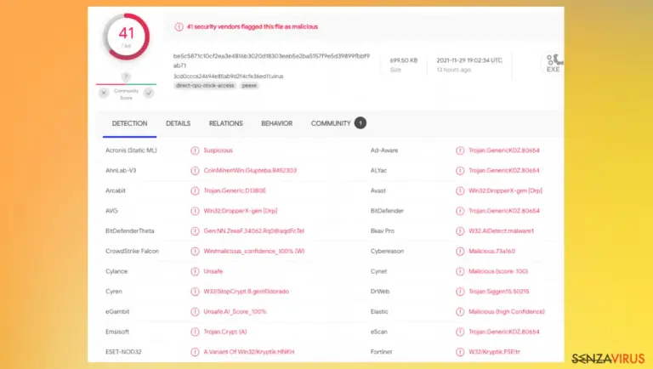Click the 41 detection score gauge
This screenshot has height=369, width=653.
(127, 37)
